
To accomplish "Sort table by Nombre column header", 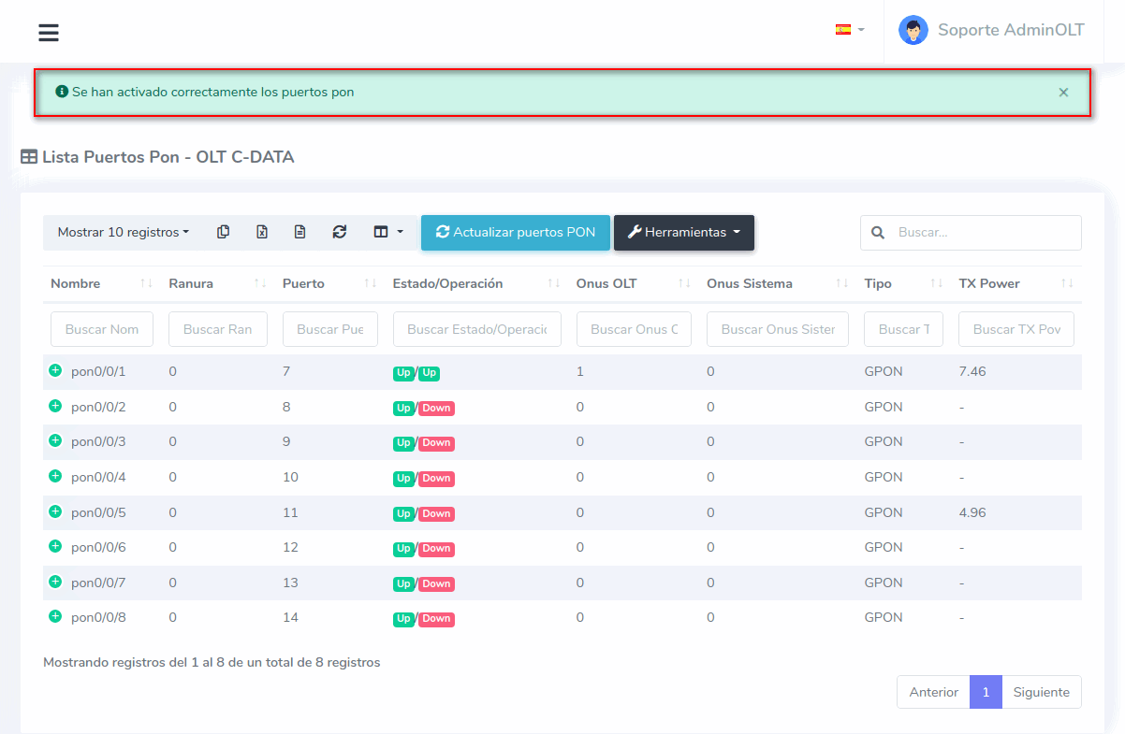I will tap(76, 283).
